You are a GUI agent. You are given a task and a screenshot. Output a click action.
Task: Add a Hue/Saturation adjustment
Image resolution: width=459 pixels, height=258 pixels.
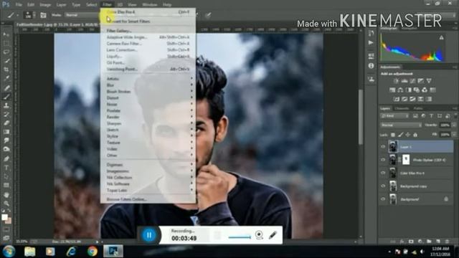[x=392, y=90]
